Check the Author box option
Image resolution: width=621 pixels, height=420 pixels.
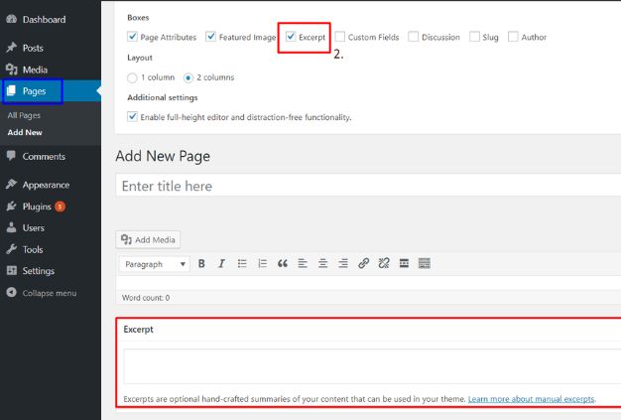[x=513, y=37]
